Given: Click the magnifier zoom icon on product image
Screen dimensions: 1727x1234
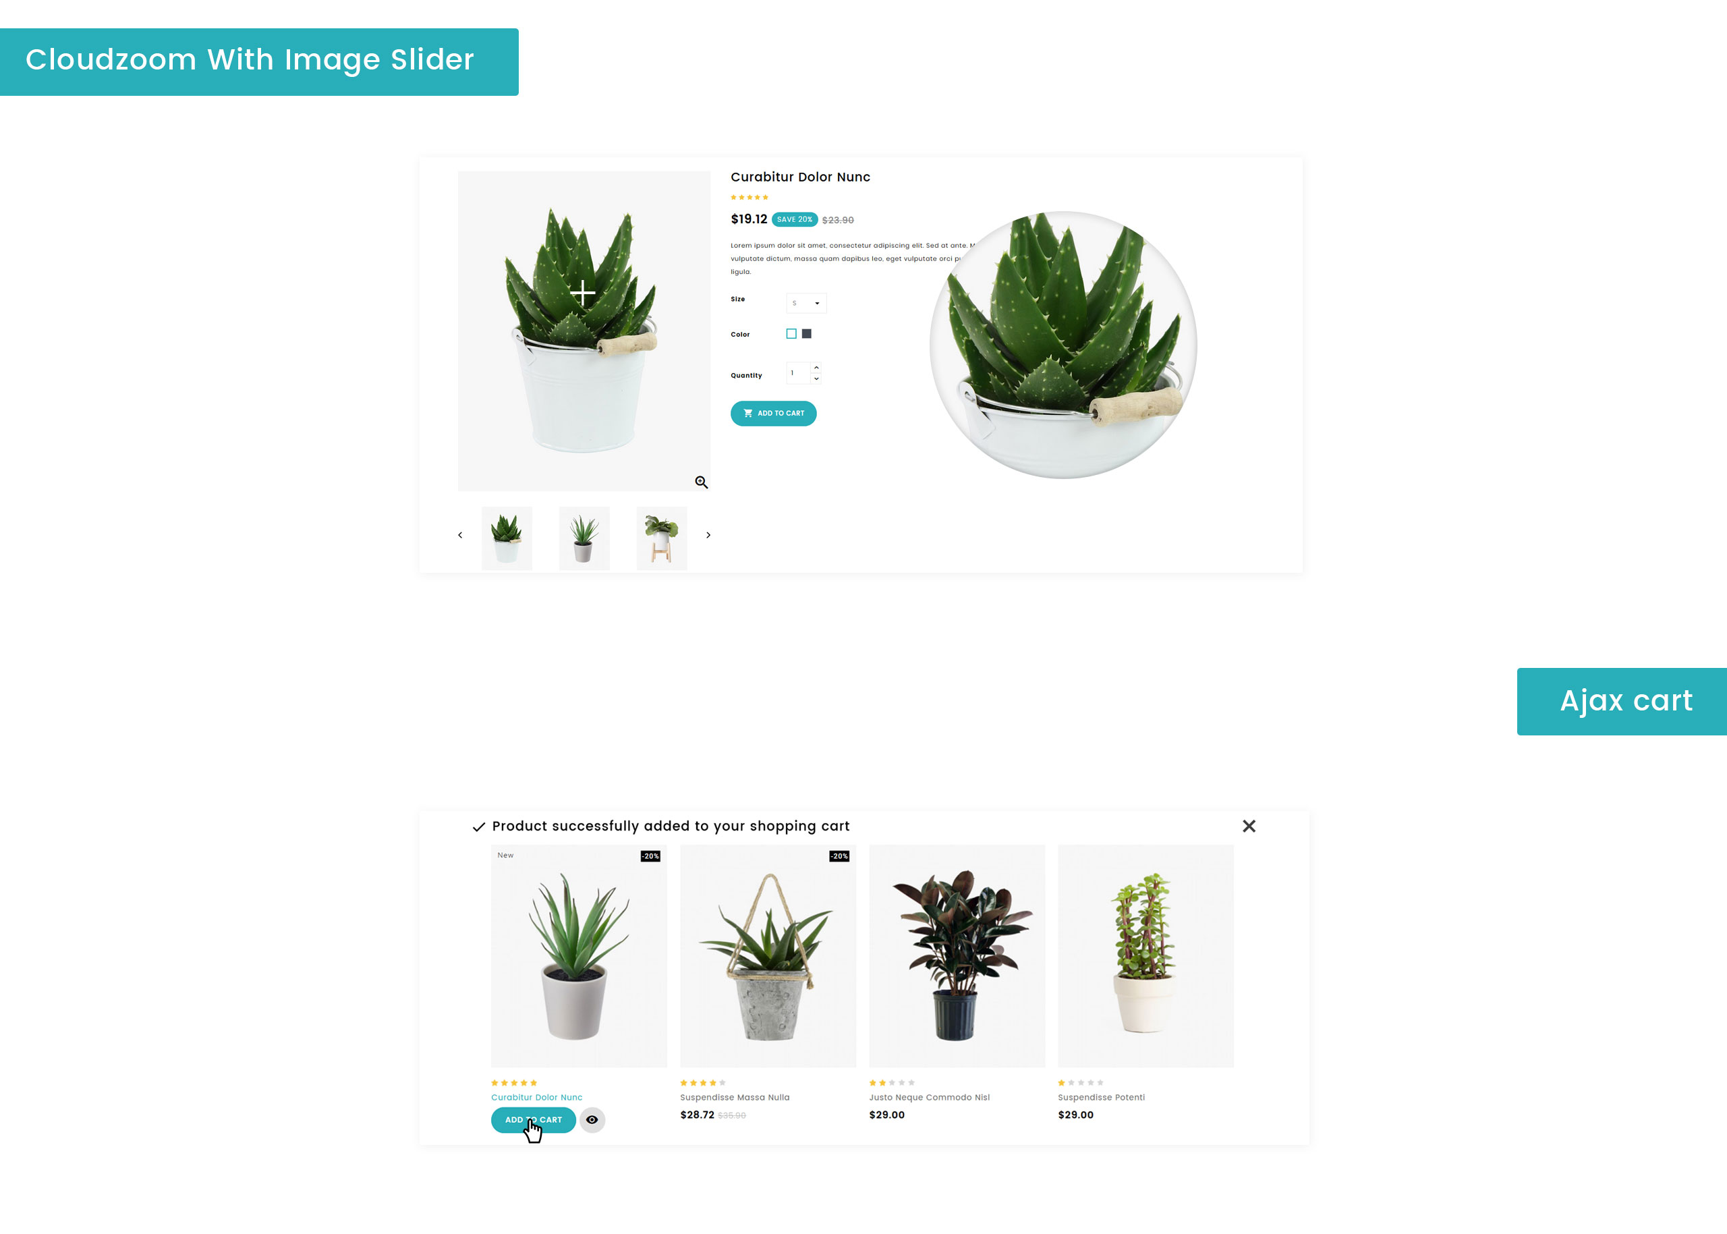Looking at the screenshot, I should pos(702,482).
